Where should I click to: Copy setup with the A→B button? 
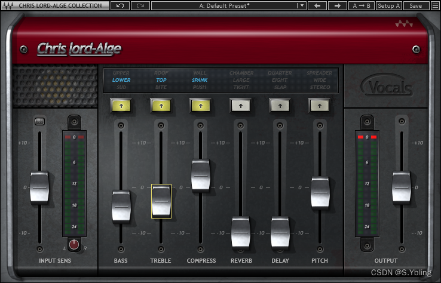coord(362,5)
